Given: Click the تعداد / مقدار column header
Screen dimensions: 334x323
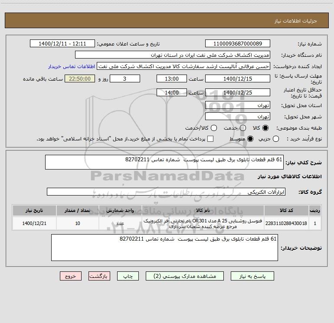Looking at the screenshot, I should (x=78, y=210).
